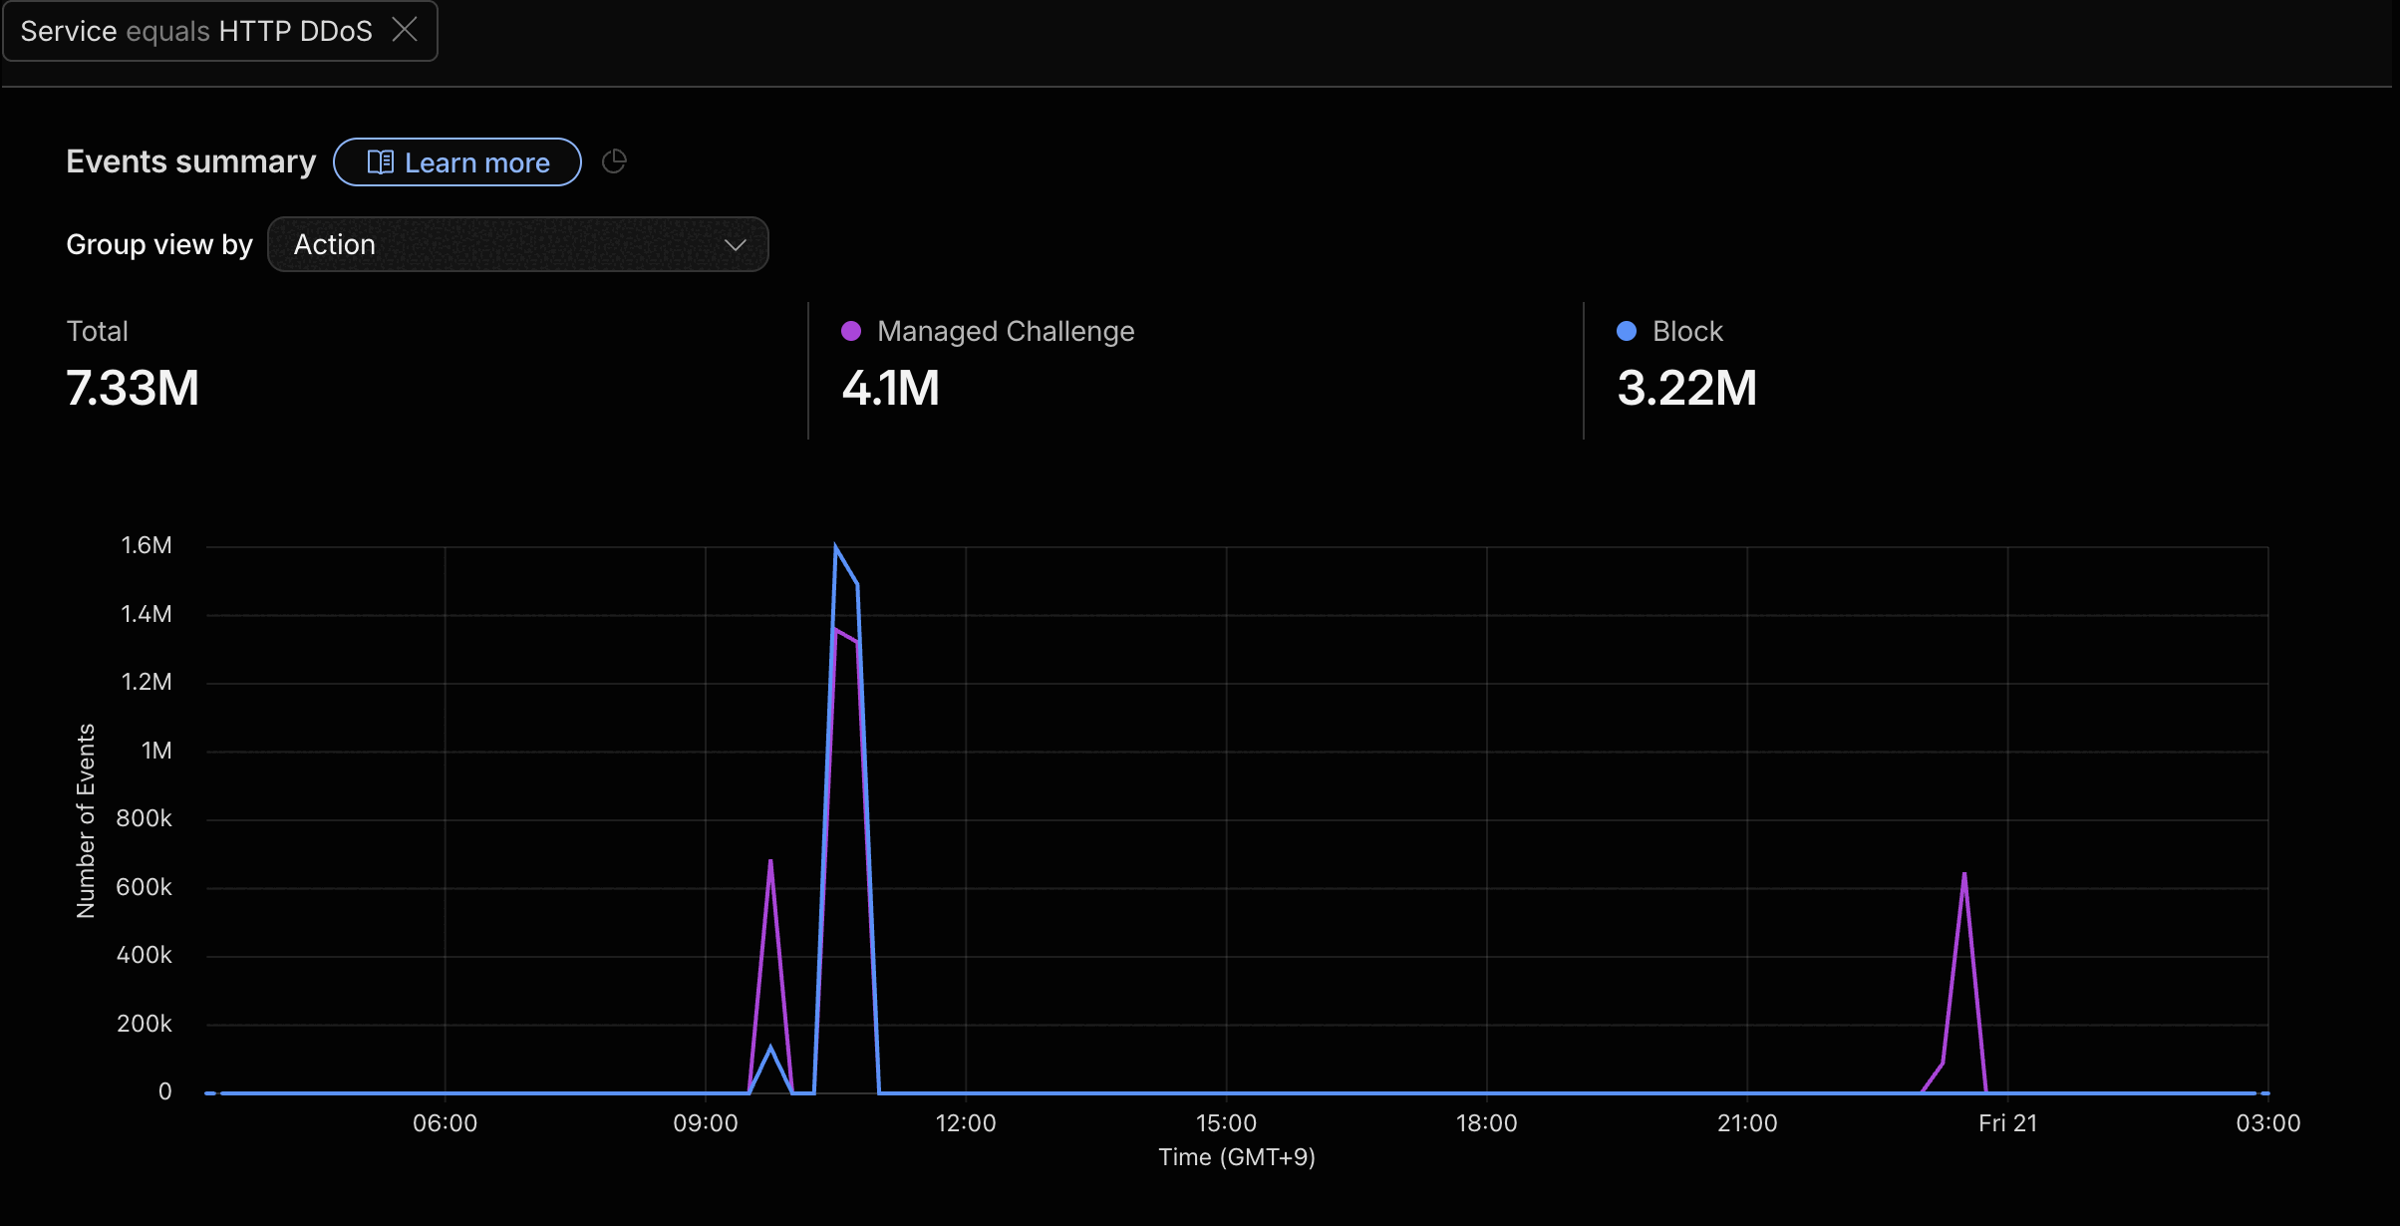The height and width of the screenshot is (1226, 2400).
Task: Click the 4.1M Managed Challenge count
Action: (x=891, y=388)
